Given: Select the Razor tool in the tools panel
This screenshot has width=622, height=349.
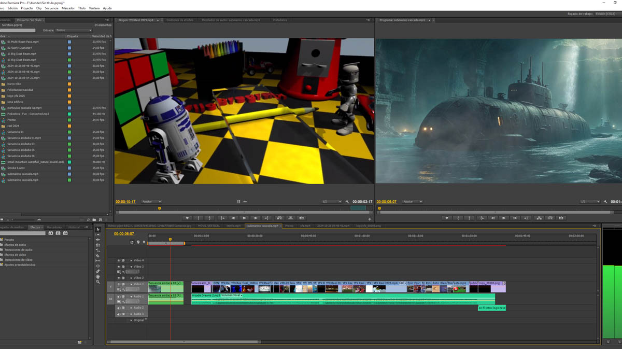Looking at the screenshot, I should point(97,256).
